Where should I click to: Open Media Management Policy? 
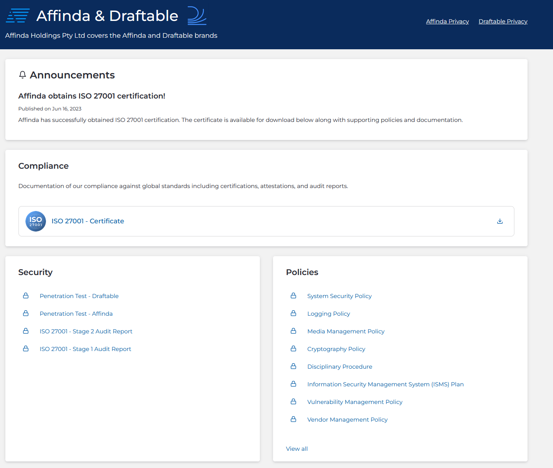(346, 331)
